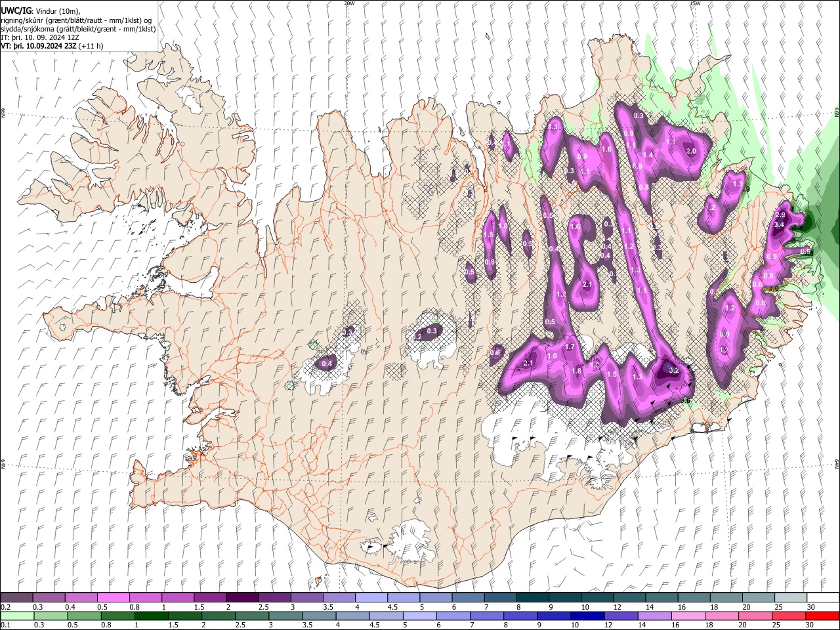Click the '1.4' precipitation value on the map
The height and width of the screenshot is (630, 840).
pyautogui.click(x=648, y=156)
